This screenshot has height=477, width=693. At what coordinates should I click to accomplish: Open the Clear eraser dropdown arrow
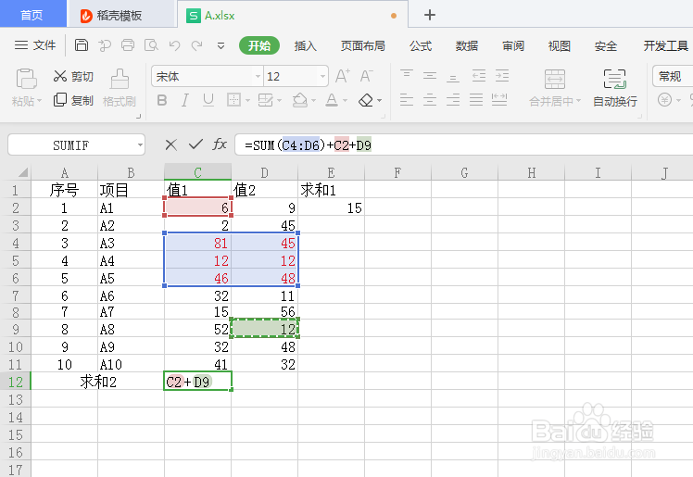[380, 101]
